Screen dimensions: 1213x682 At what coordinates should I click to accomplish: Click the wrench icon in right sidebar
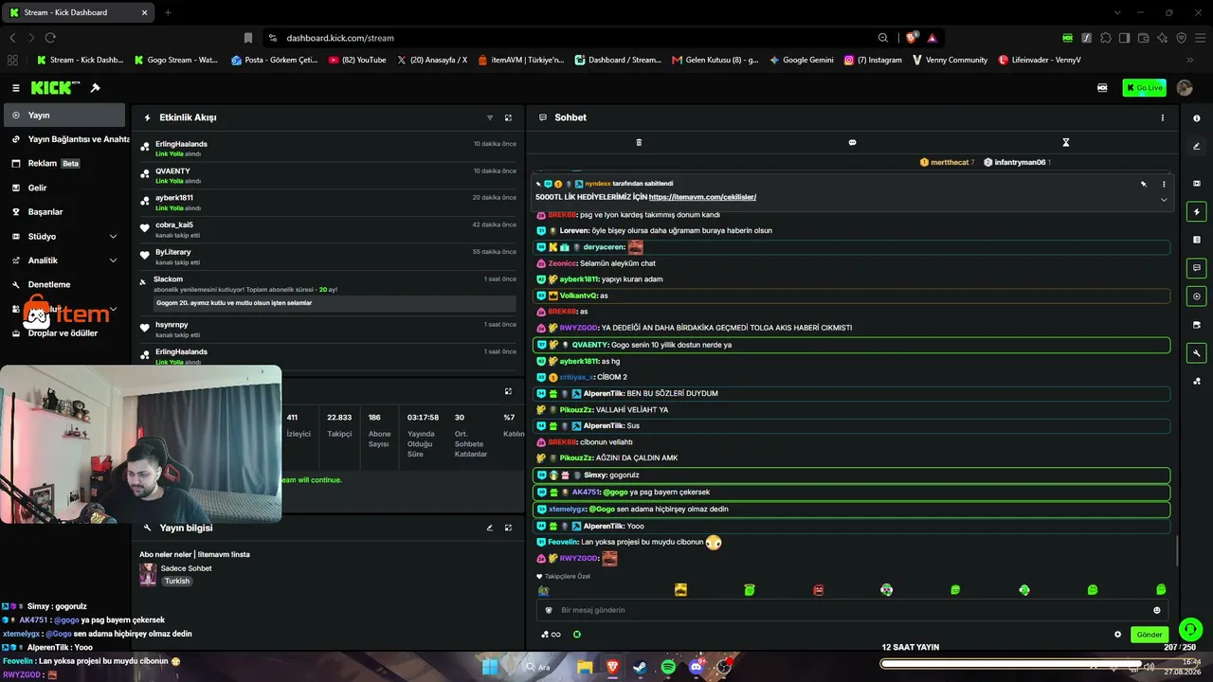click(x=1197, y=353)
